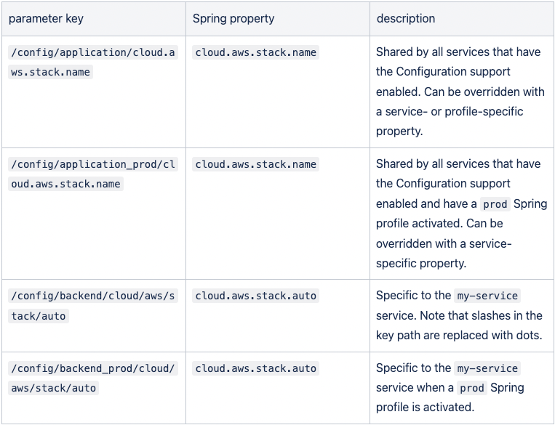Click the 'prod' code tag in last row description
Viewport: 555px width, 425px height.
point(472,388)
